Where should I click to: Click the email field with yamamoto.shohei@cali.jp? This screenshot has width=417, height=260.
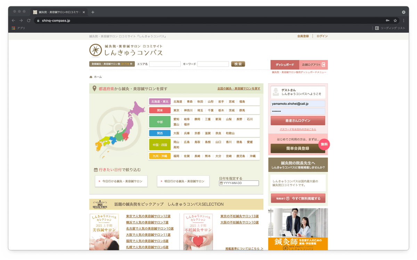[298, 104]
